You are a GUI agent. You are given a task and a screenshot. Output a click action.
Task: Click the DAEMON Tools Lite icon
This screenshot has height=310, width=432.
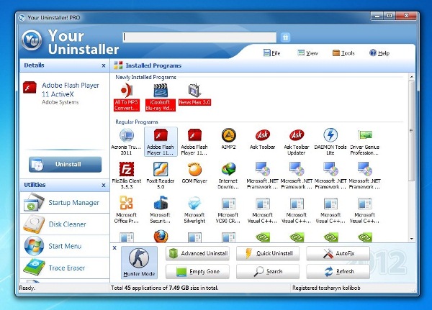click(330, 135)
